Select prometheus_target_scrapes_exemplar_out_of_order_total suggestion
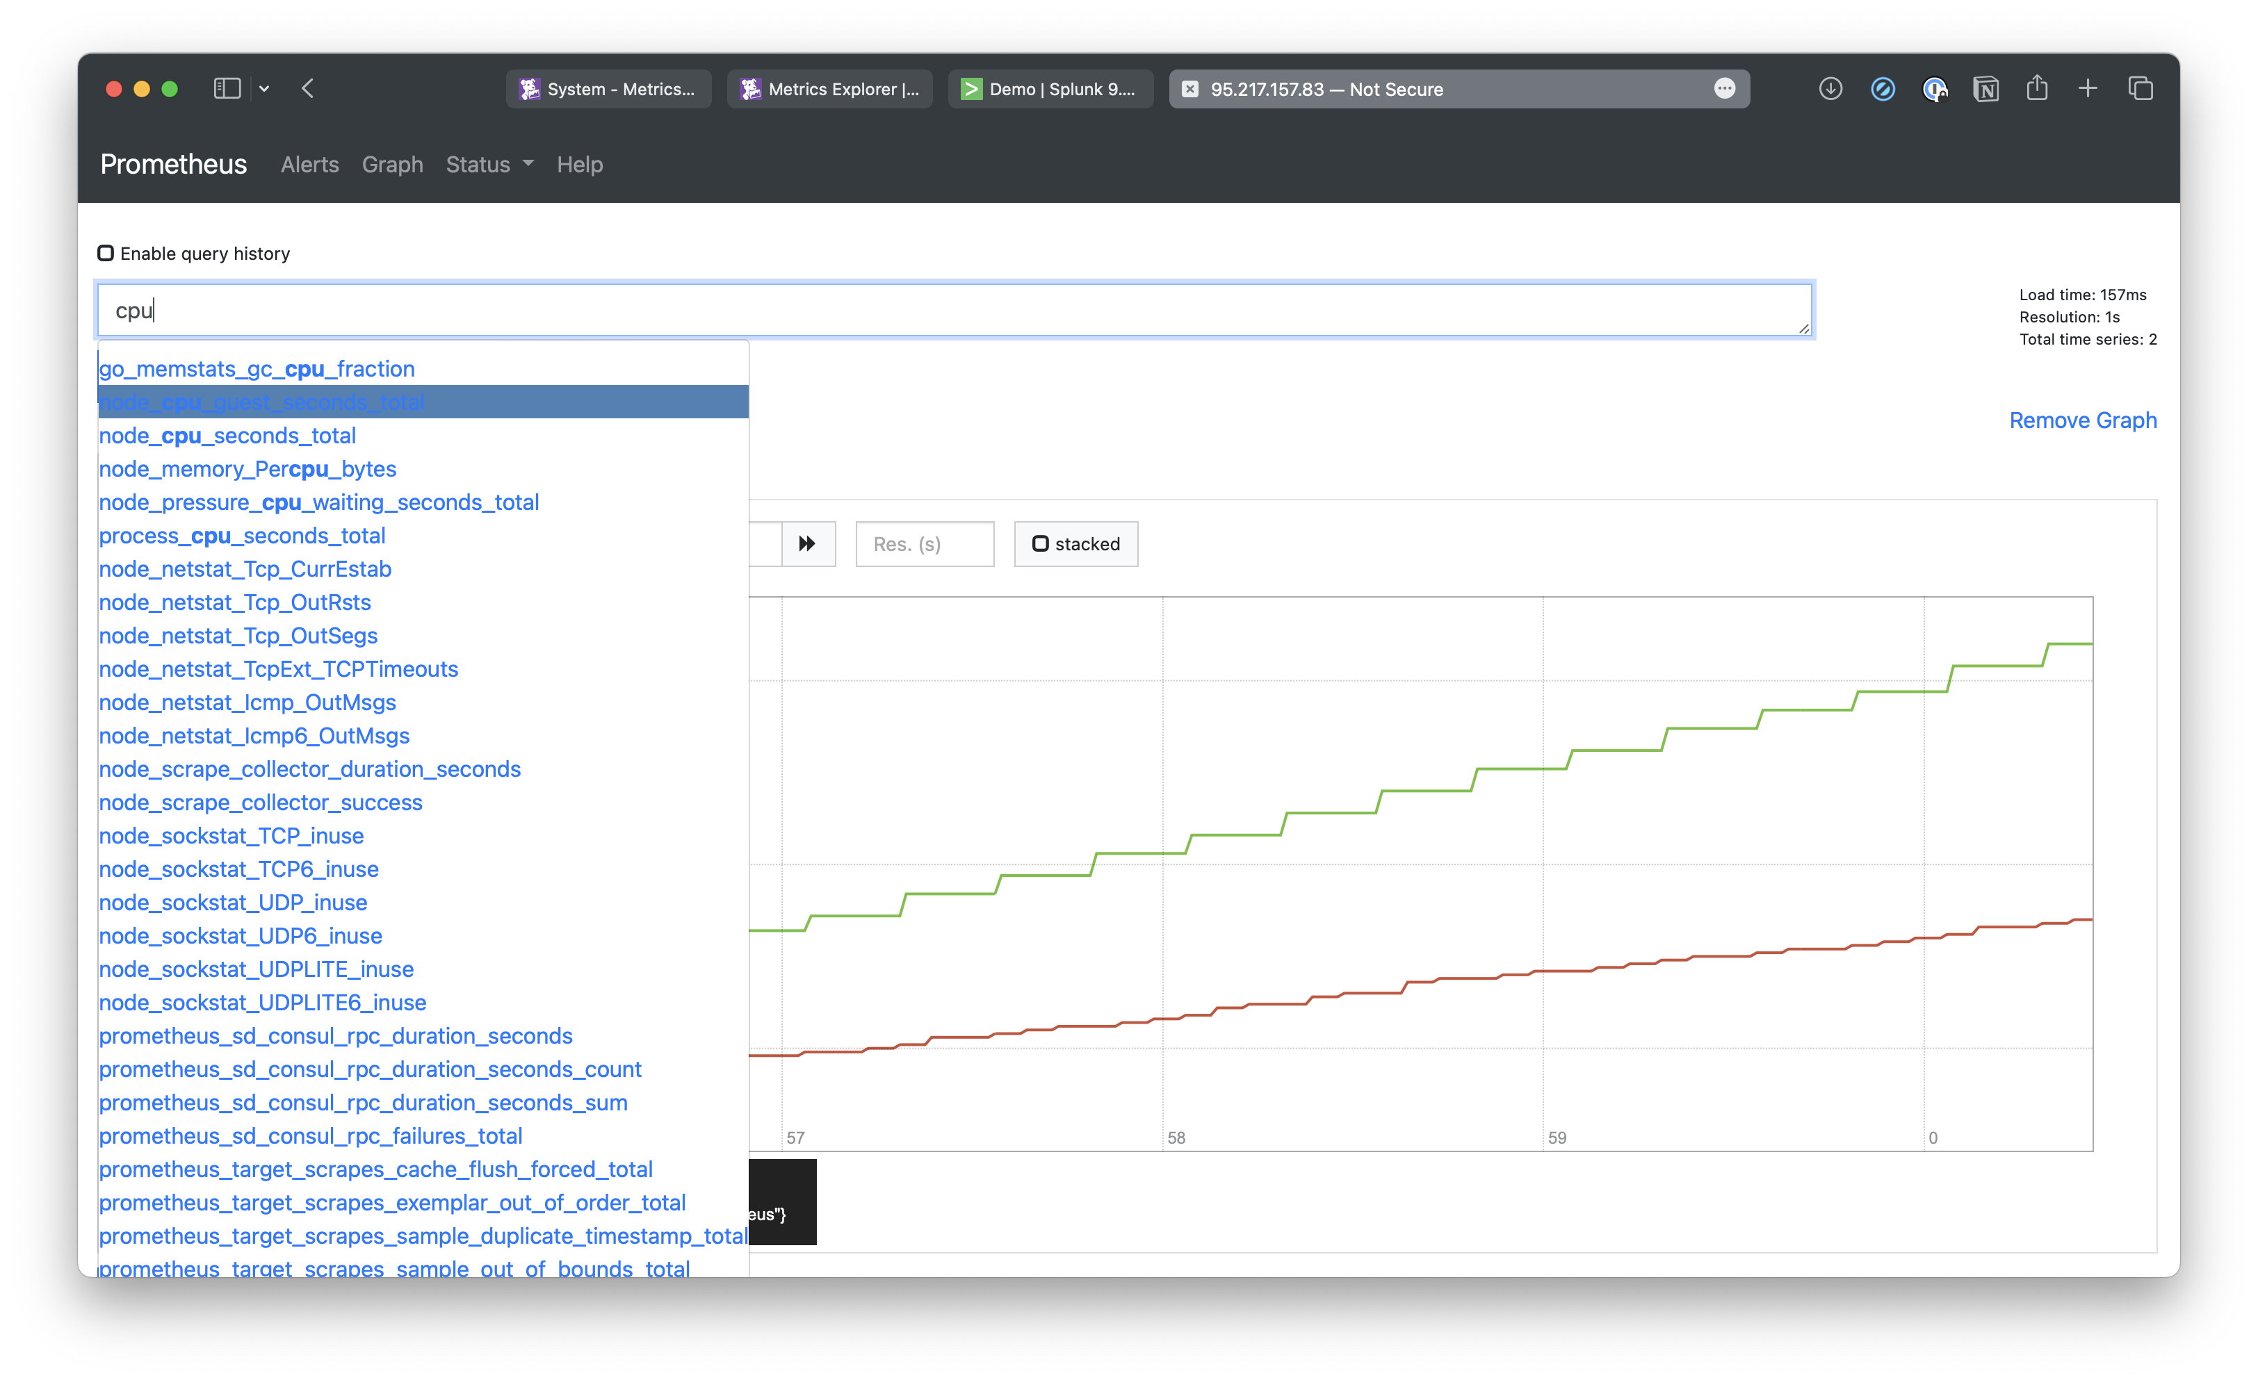 point(423,1204)
